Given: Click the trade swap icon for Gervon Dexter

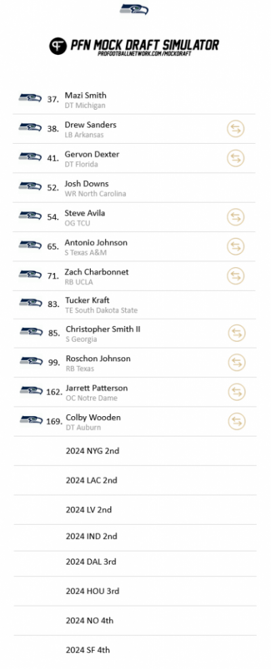Looking at the screenshot, I should 236,159.
